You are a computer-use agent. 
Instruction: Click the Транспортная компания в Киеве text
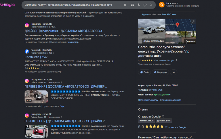click(x=155, y=64)
